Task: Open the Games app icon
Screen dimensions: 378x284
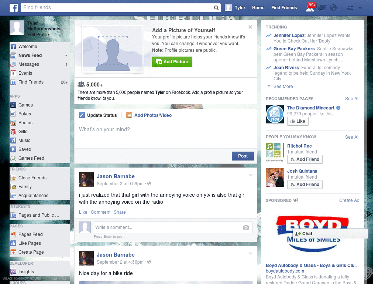Action: (13, 105)
